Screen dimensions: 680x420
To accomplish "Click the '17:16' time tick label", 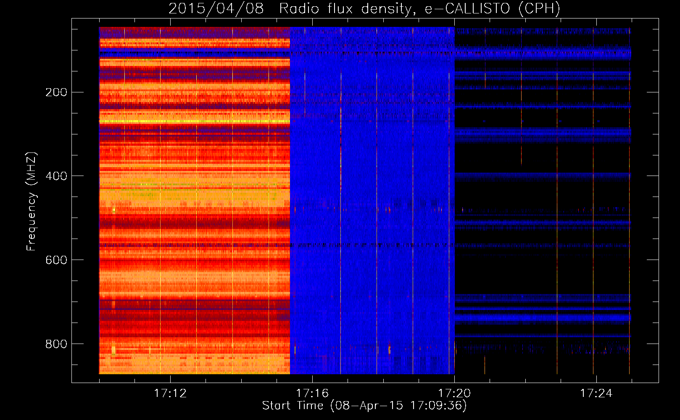I will (312, 394).
